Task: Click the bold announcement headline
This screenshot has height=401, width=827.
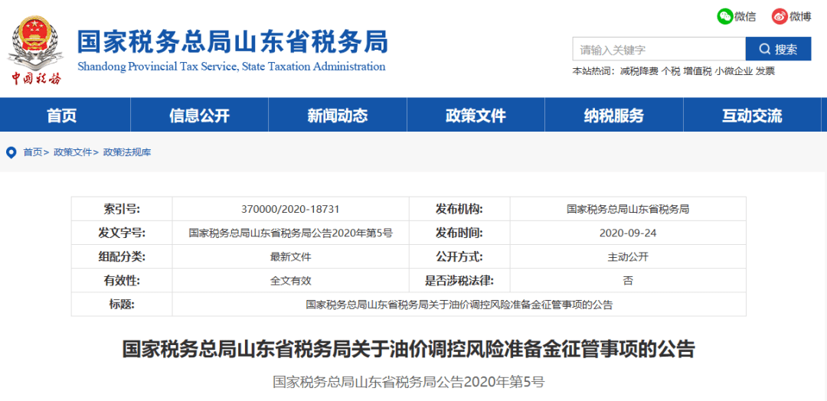Action: pyautogui.click(x=409, y=350)
